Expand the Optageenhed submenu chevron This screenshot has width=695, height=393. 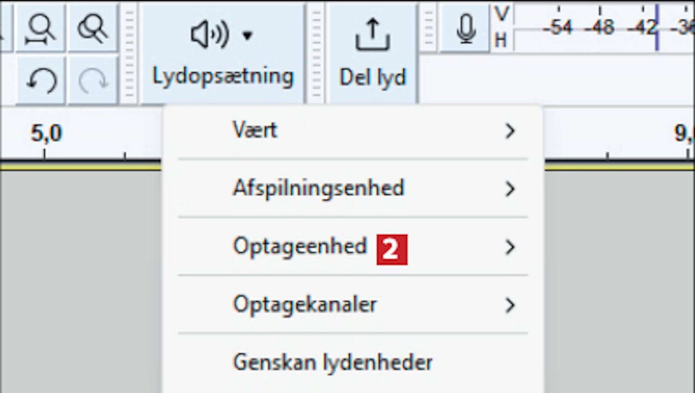[510, 247]
